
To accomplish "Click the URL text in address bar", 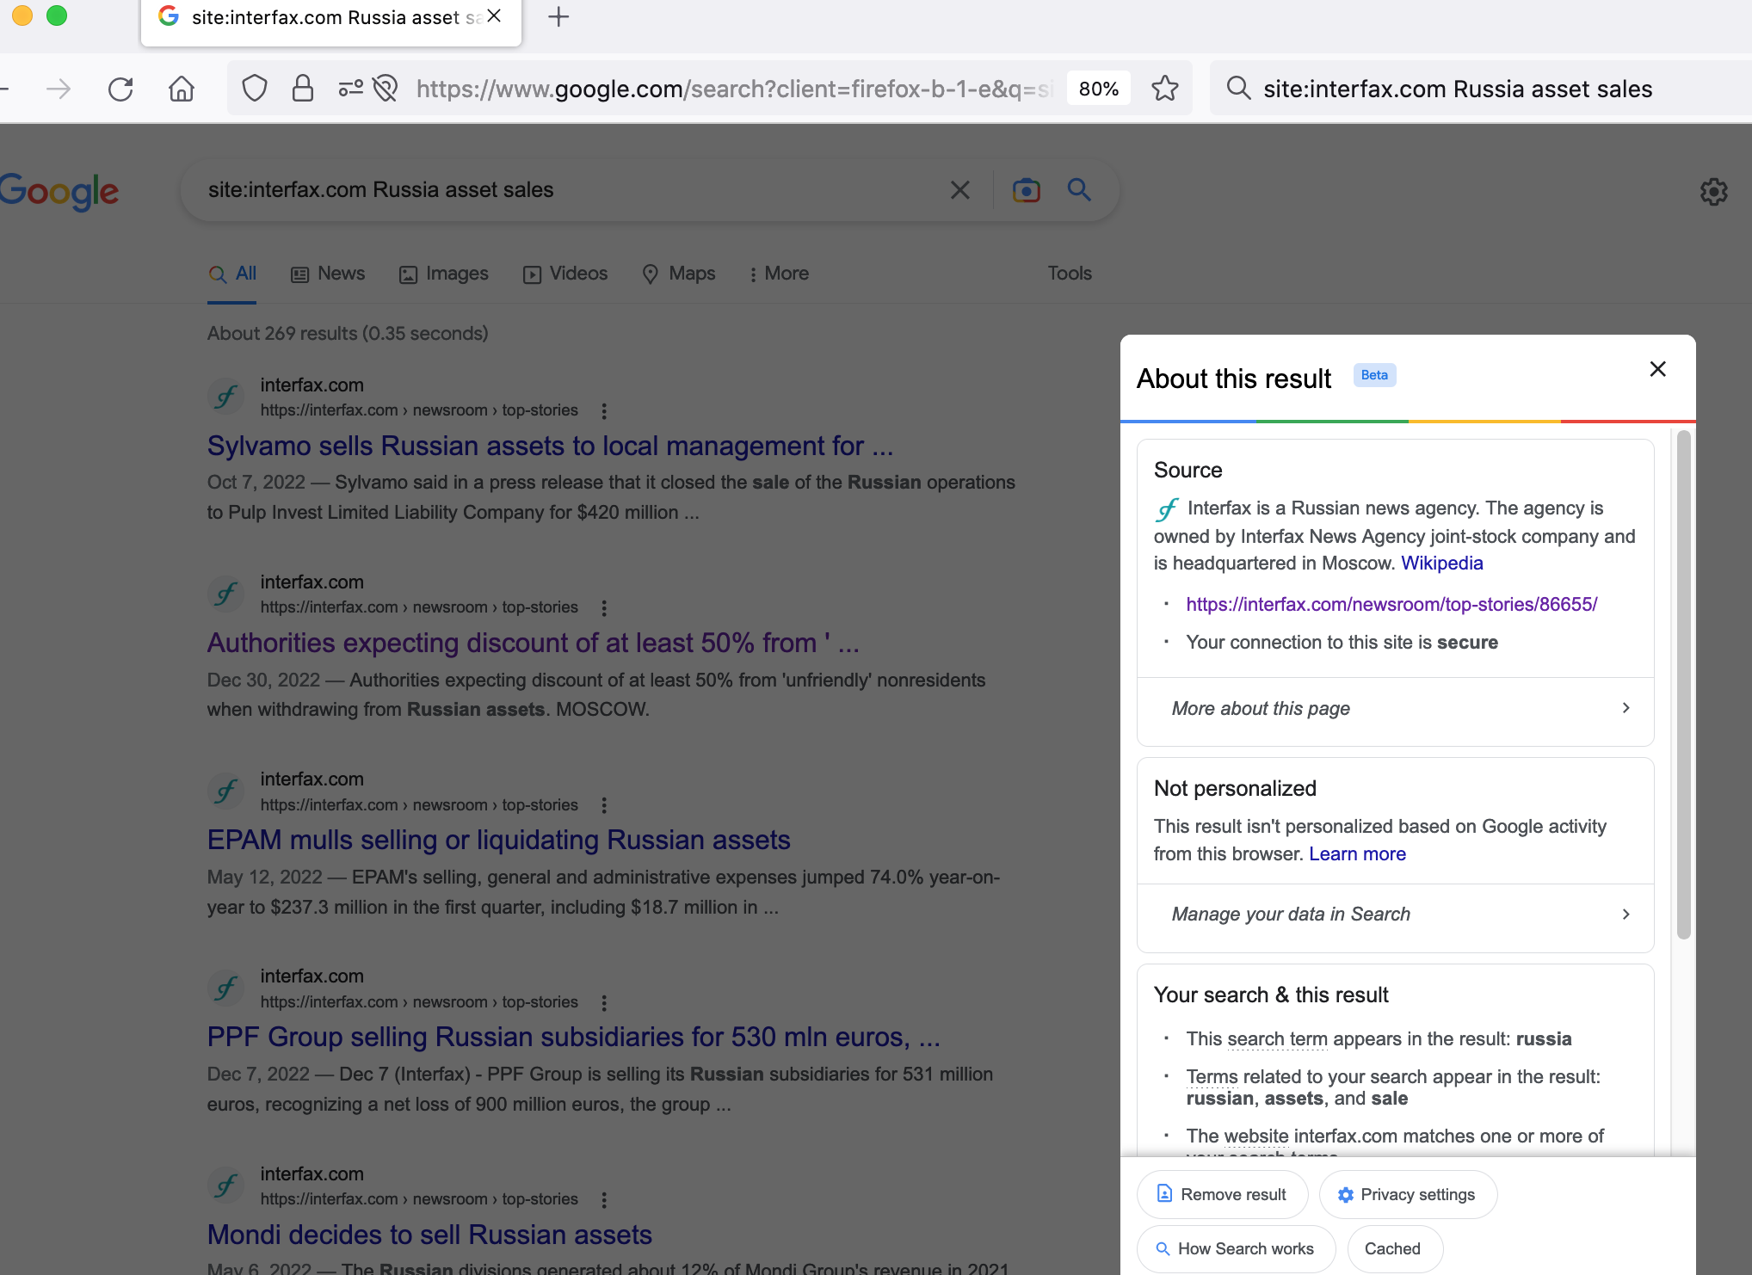I will coord(735,89).
